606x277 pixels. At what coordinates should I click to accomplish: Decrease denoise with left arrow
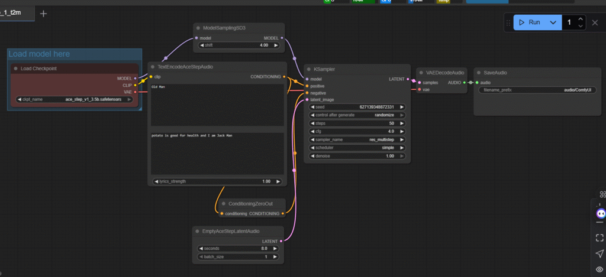click(312, 156)
